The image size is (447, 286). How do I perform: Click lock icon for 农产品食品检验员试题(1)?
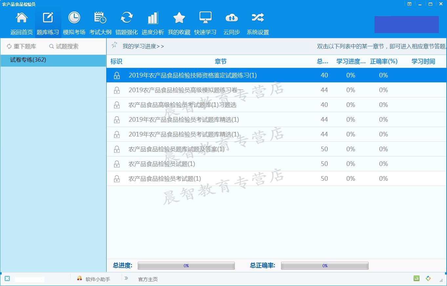(117, 164)
